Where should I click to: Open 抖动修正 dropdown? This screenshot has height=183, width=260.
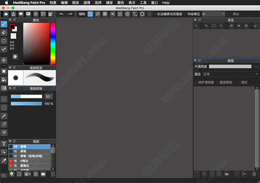213,14
